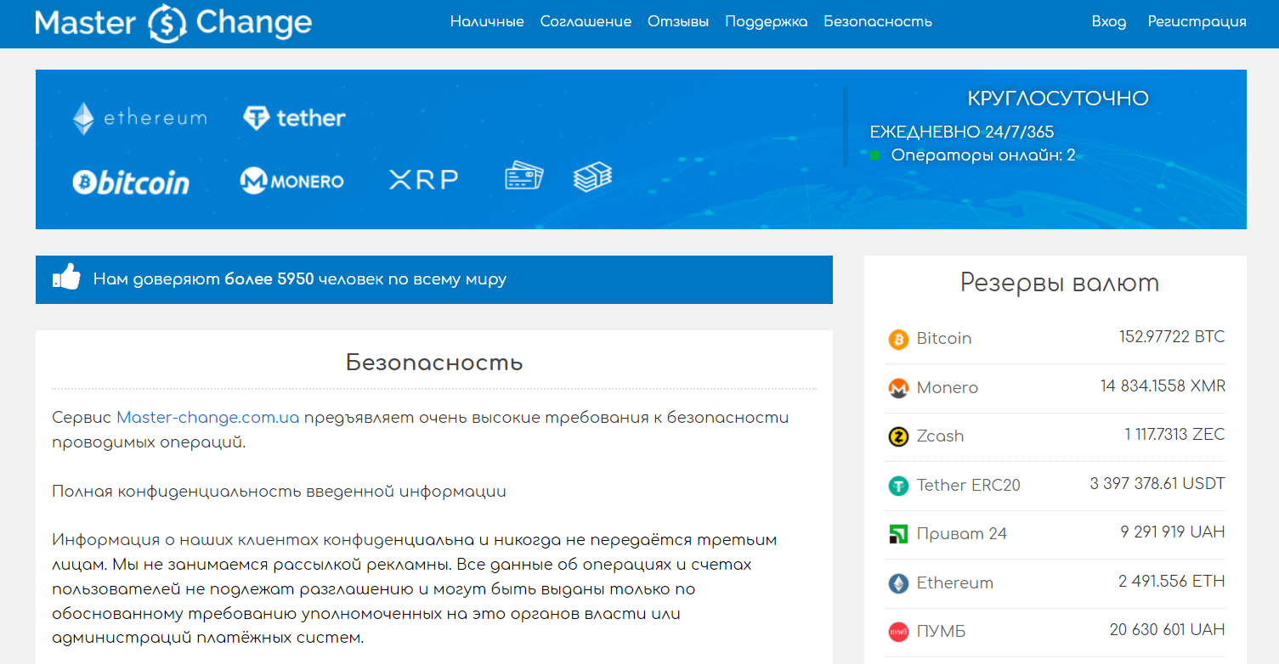Image resolution: width=1279 pixels, height=664 pixels.
Task: Click the Приват 24 reserve icon
Action: tap(898, 534)
